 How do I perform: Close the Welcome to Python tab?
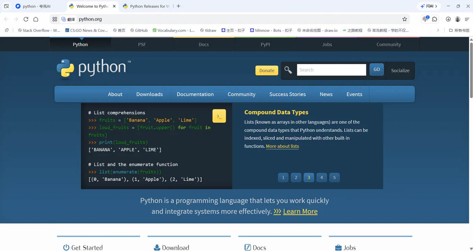click(114, 6)
